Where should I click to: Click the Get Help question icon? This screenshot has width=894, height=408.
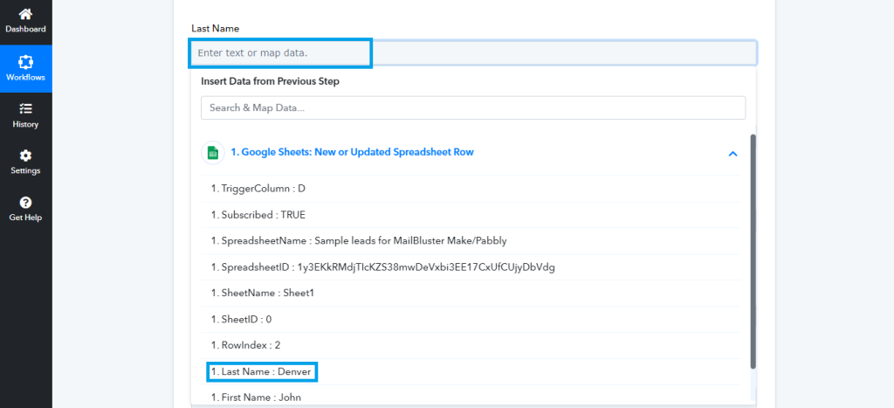(x=25, y=203)
